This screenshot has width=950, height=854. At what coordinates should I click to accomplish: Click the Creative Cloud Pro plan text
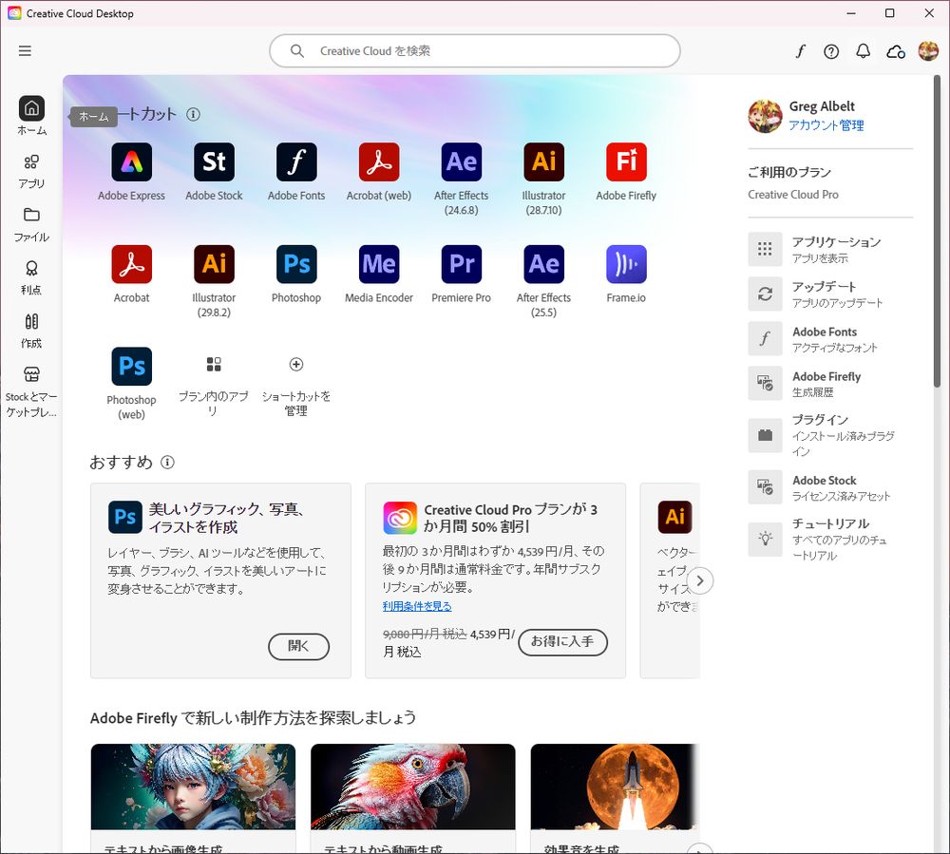pyautogui.click(x=793, y=195)
